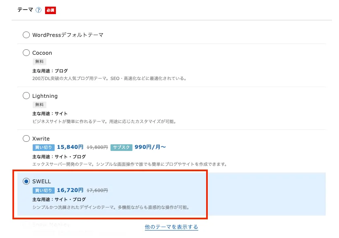339x238 pixels.
Task: Click the struck-through 17,600円 SWELL price
Action: 97,190
